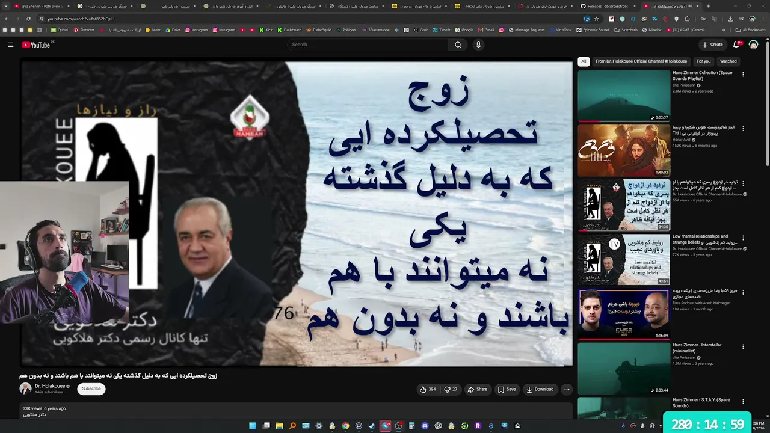Open more actions menu beside Download

coord(567,389)
